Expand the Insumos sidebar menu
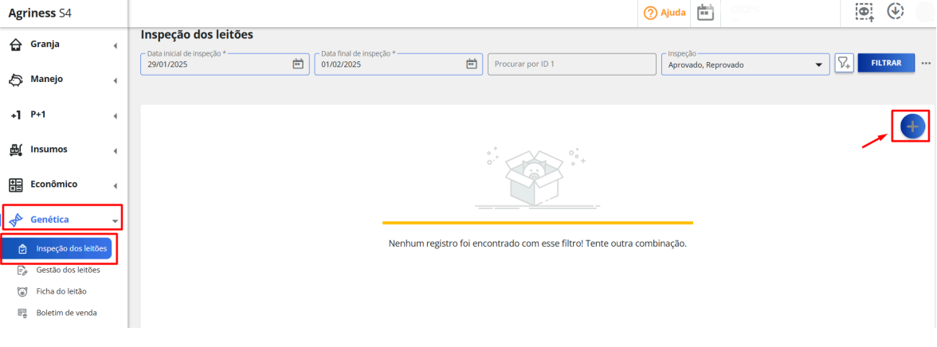937x347 pixels. coord(65,150)
